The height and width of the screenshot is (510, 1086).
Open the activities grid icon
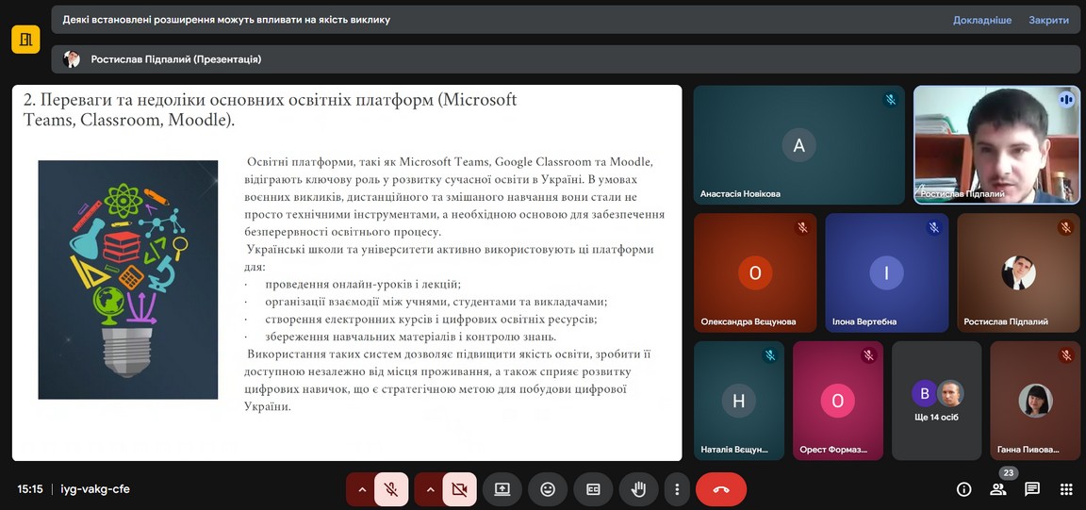coord(1066,489)
